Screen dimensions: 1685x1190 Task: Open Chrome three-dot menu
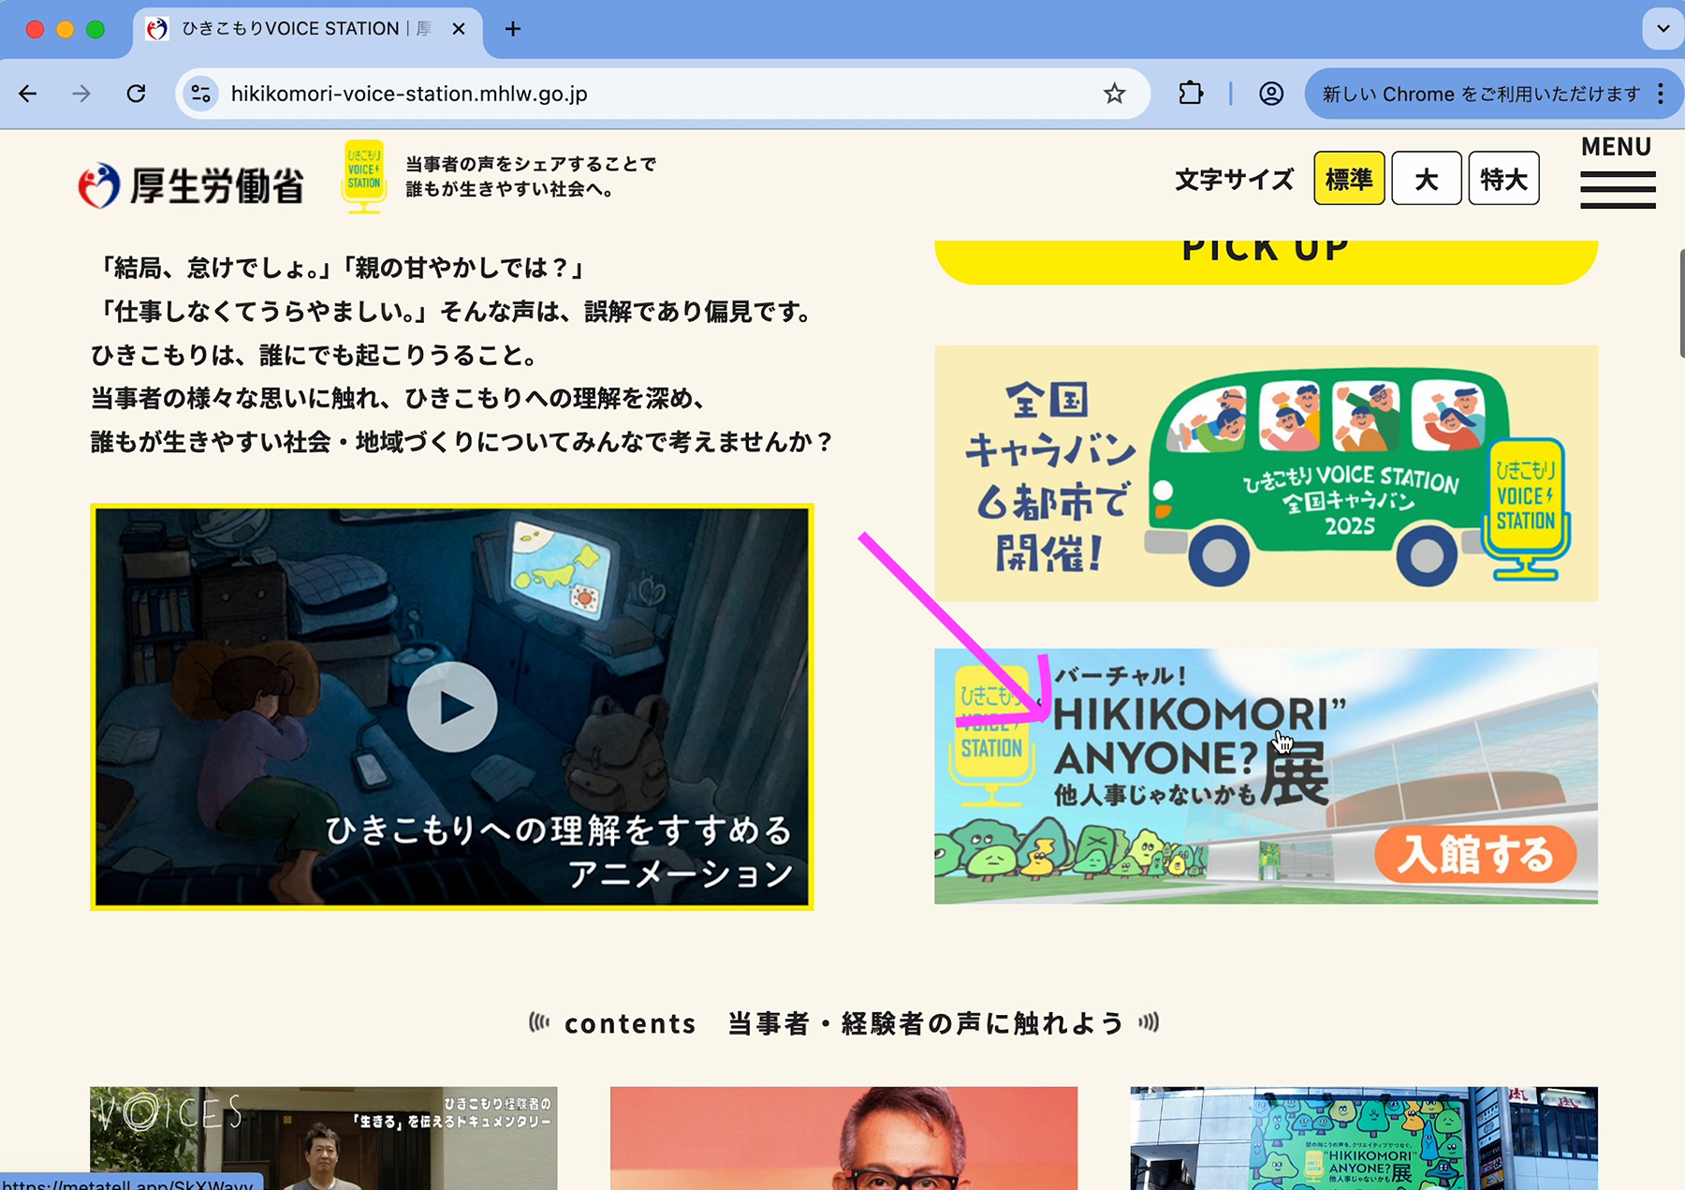point(1661,94)
